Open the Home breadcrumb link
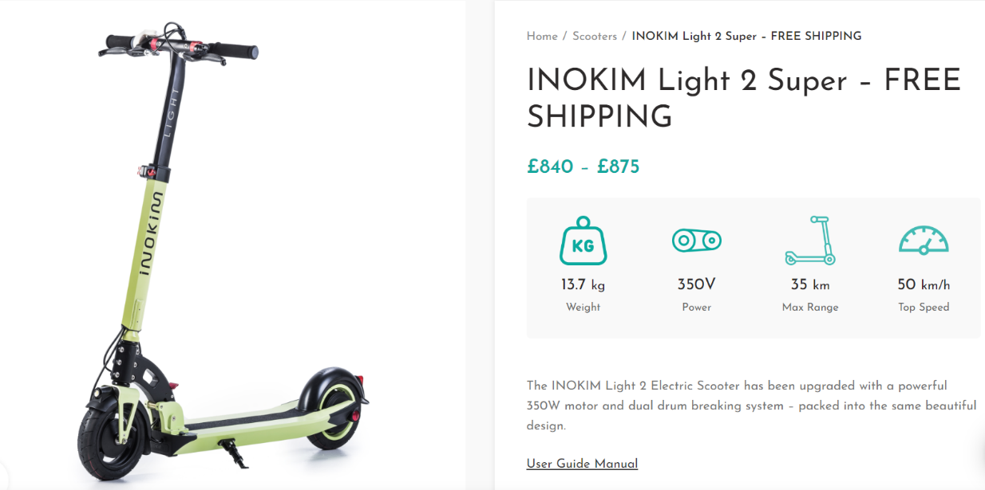The width and height of the screenshot is (985, 490). (542, 36)
